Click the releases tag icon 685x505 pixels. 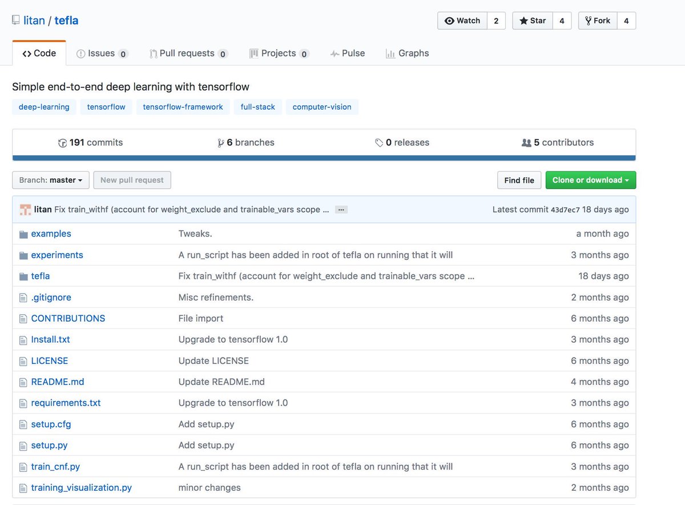click(379, 143)
